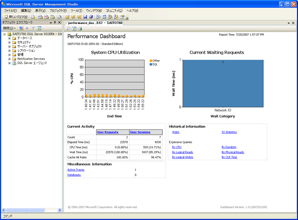Viewport: 298px width, 220px height.
Task: Open expensive queries By Duration
Action: point(229,147)
